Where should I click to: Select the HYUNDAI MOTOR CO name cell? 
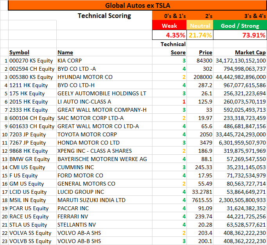(104, 77)
